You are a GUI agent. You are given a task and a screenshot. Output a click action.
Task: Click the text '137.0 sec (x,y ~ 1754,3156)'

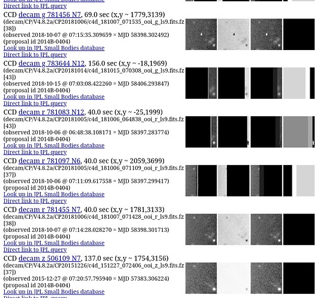[x=126, y=259]
